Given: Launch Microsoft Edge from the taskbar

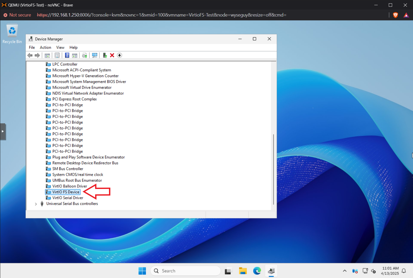Looking at the screenshot, I should coord(257,271).
